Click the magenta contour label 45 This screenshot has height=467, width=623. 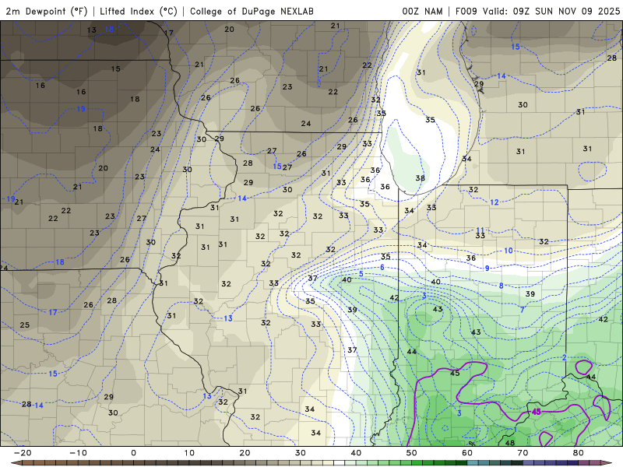pyautogui.click(x=537, y=412)
